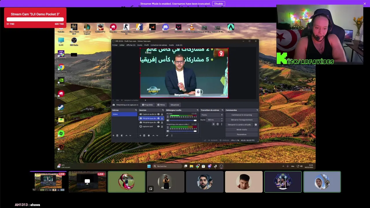Remove transition with the trash icon
Viewport: 370px width, 208px height.
click(217, 124)
